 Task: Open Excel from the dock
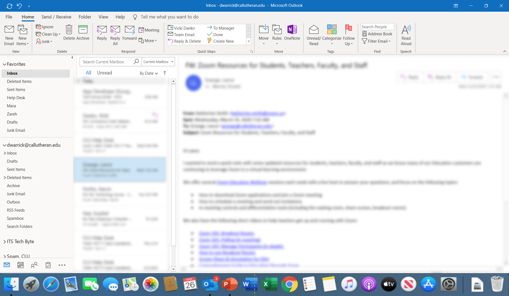coord(270,284)
